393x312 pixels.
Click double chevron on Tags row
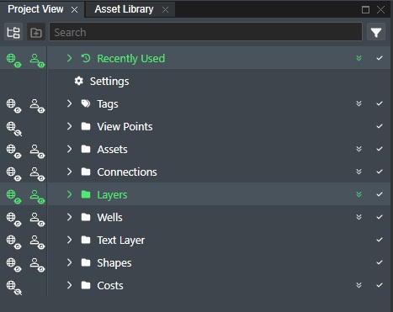pyautogui.click(x=358, y=103)
